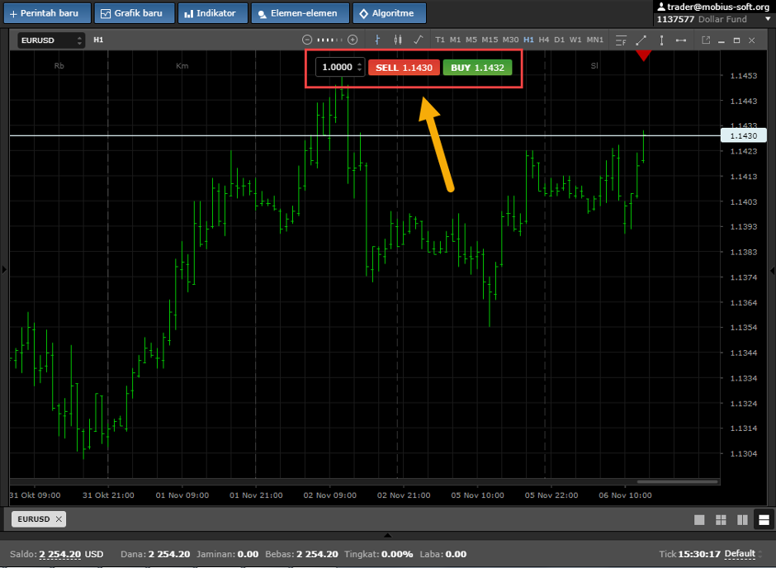
Task: Click the Bebas value 2 254.20
Action: 317,554
